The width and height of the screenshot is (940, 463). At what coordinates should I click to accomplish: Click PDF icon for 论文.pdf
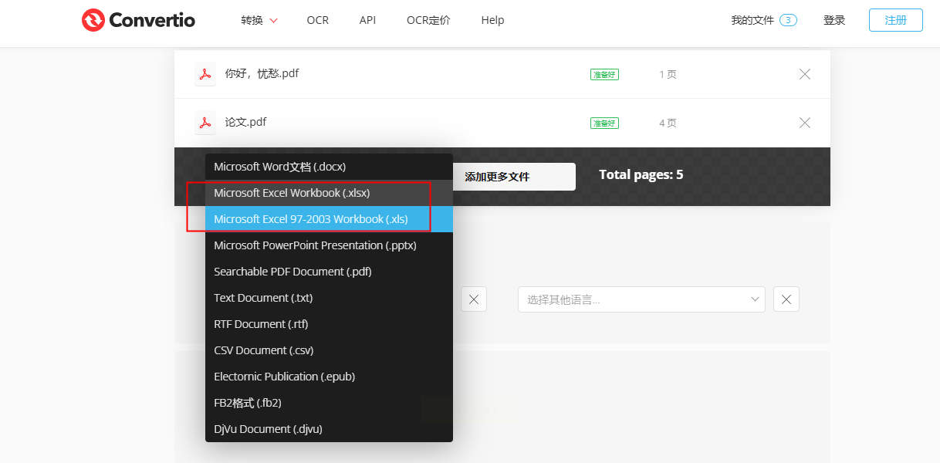[205, 123]
